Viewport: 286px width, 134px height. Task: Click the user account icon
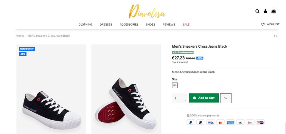pos(265,11)
